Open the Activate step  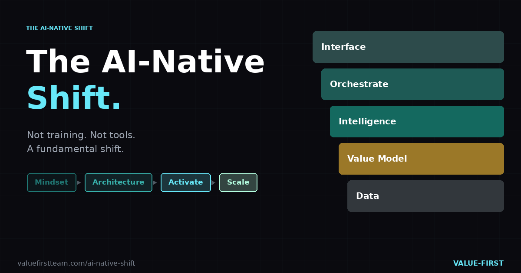(x=185, y=182)
